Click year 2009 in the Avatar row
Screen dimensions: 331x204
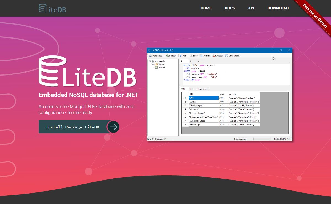point(223,102)
